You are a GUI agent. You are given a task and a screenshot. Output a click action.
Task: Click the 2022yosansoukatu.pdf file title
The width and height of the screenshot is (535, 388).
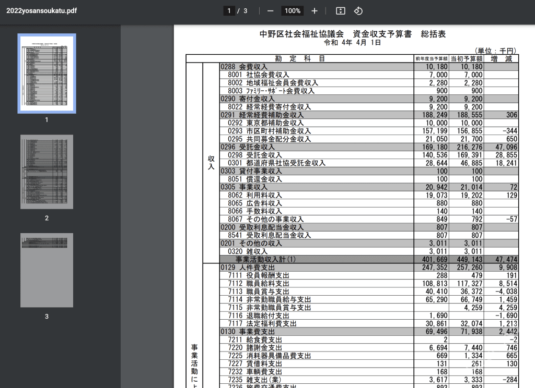point(41,11)
